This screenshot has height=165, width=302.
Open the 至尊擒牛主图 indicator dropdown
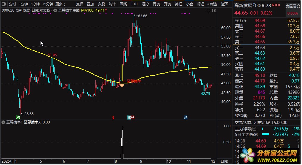point(56,10)
